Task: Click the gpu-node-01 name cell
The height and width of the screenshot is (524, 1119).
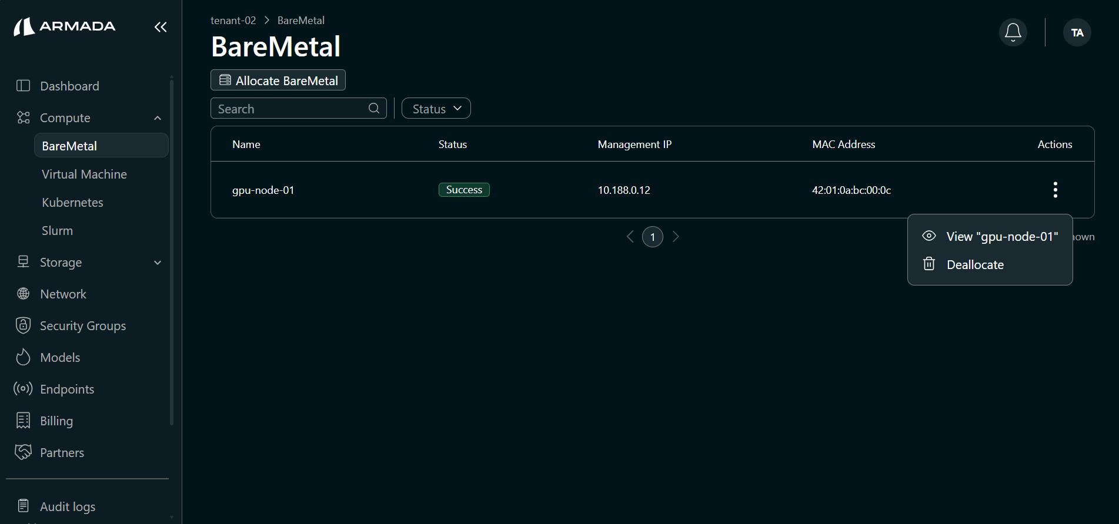Action: pos(263,190)
